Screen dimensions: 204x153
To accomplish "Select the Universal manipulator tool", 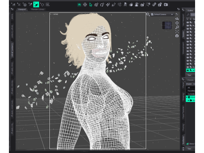I will point(96,5).
